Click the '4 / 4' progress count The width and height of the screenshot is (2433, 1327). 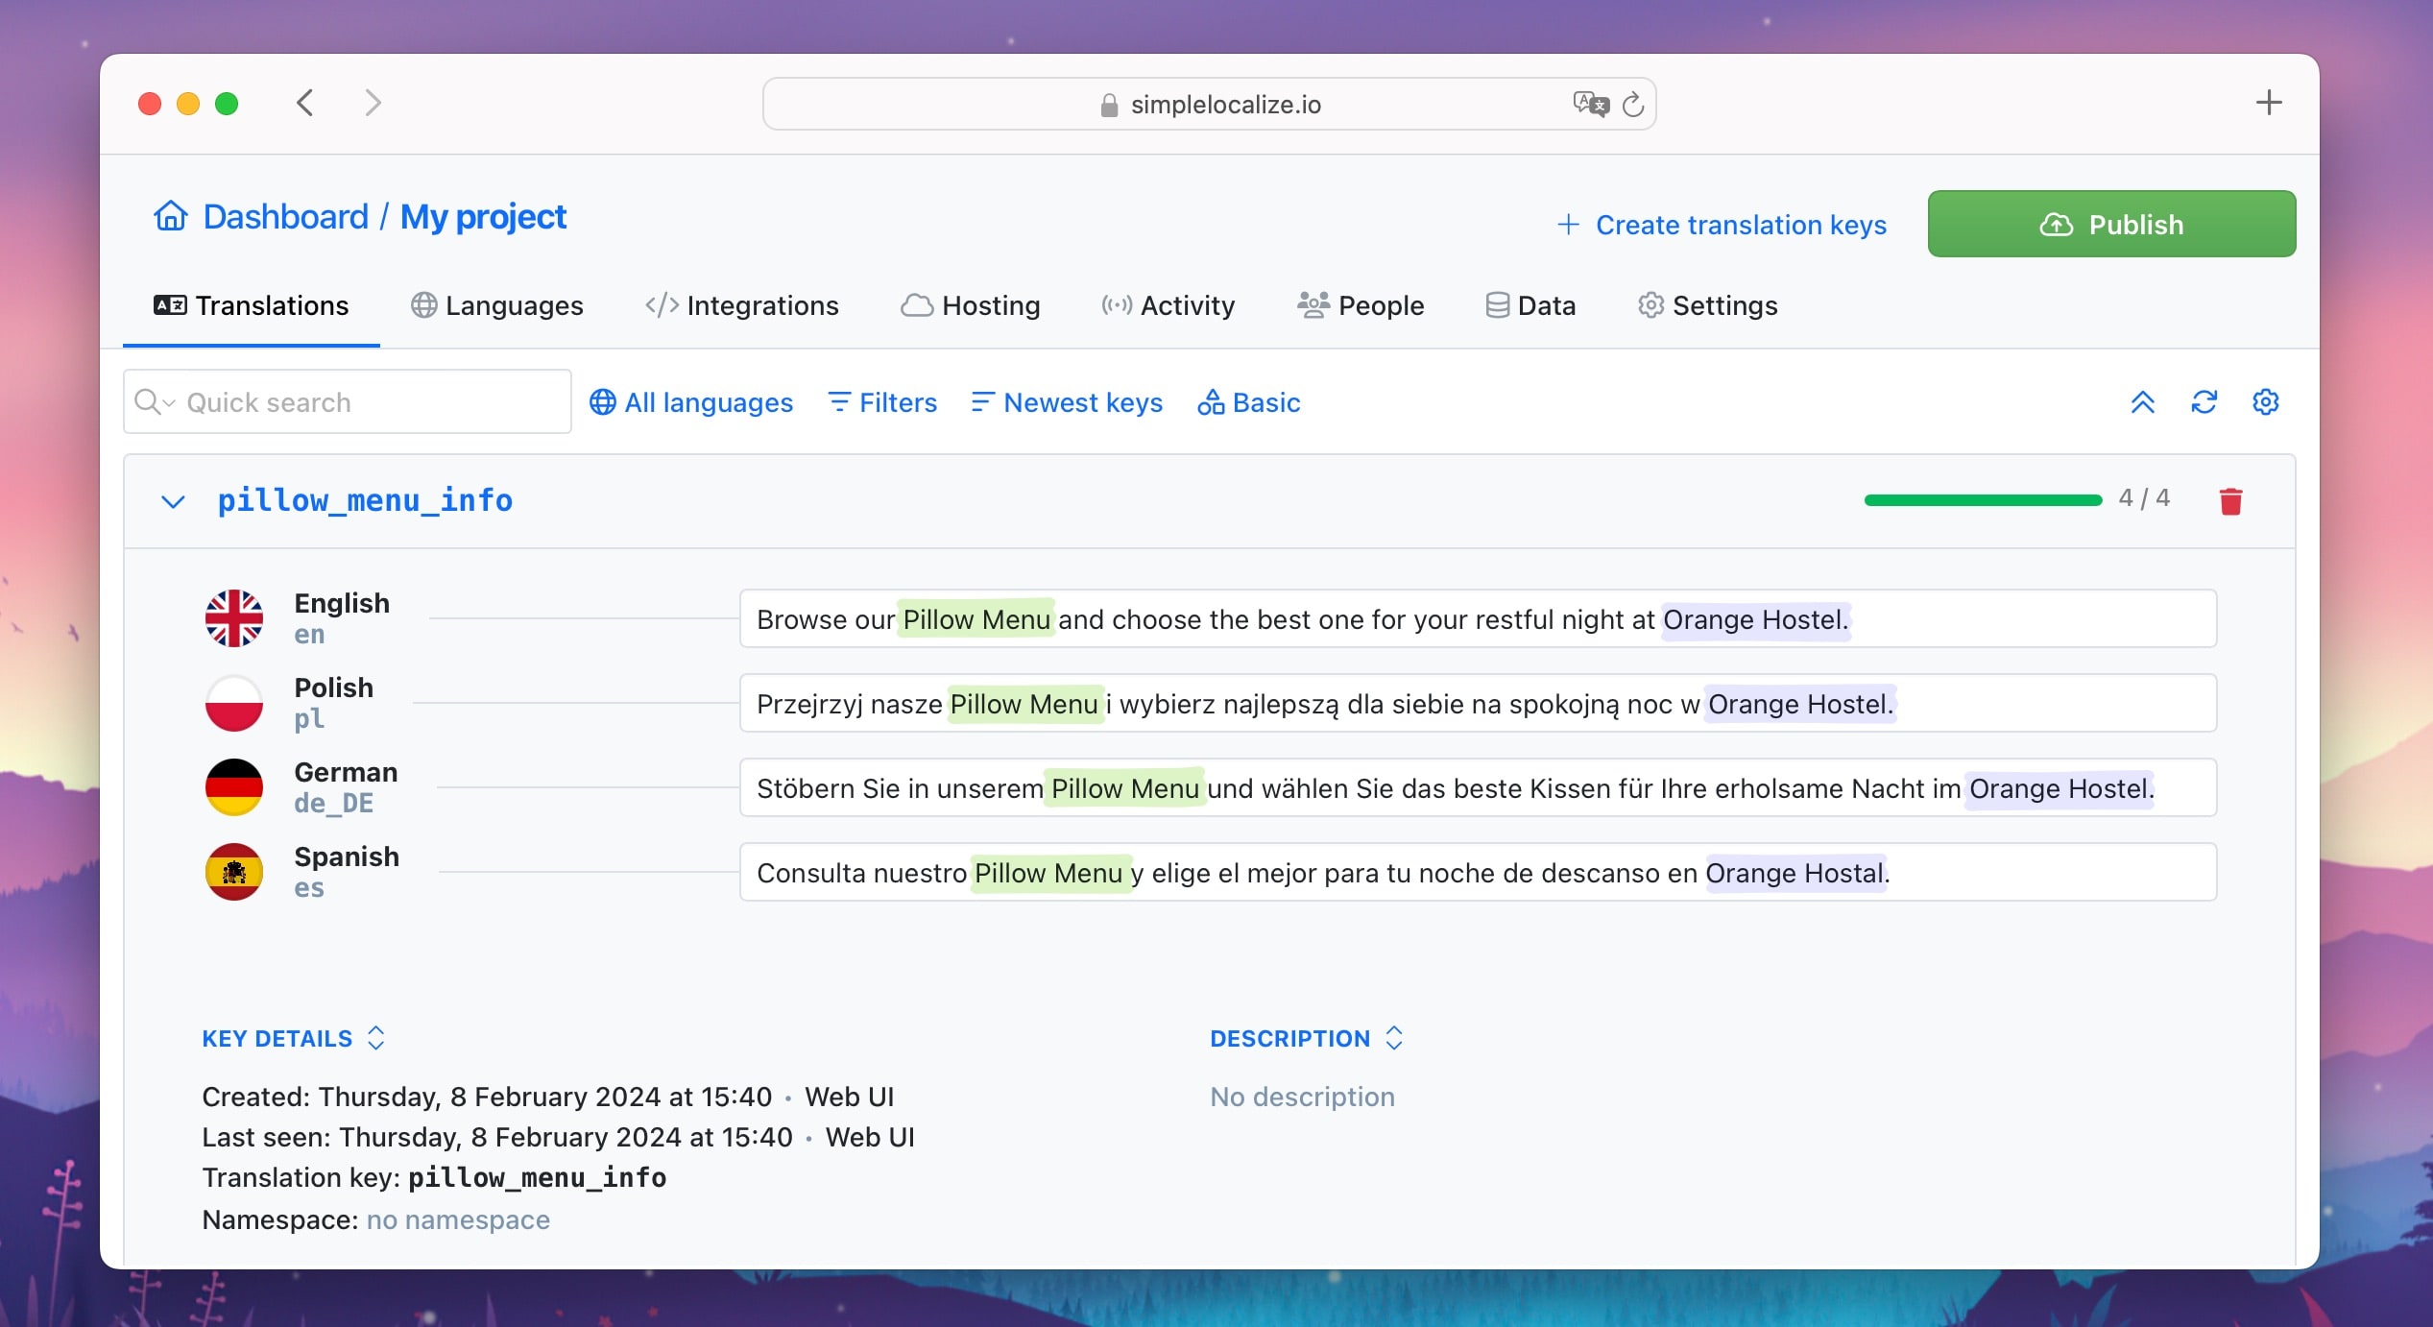(2144, 498)
